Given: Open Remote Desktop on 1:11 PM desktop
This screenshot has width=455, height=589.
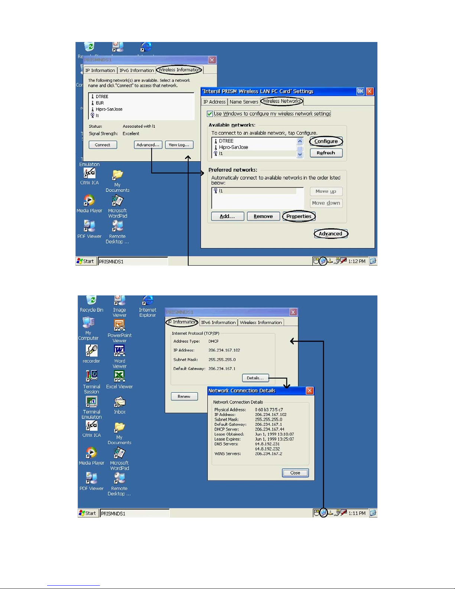Looking at the screenshot, I should coord(119,485).
